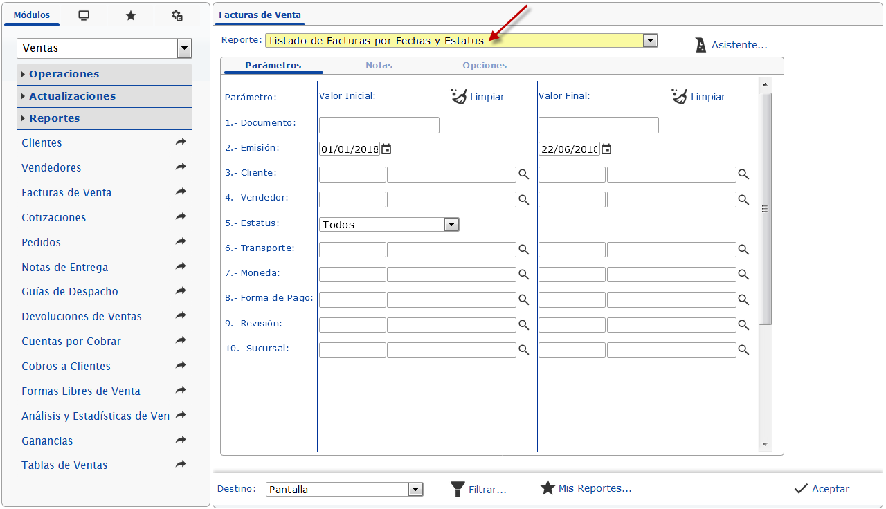Viewport: 886px width, 509px height.
Task: Open calendar picker for initial Emisión date
Action: coord(386,149)
